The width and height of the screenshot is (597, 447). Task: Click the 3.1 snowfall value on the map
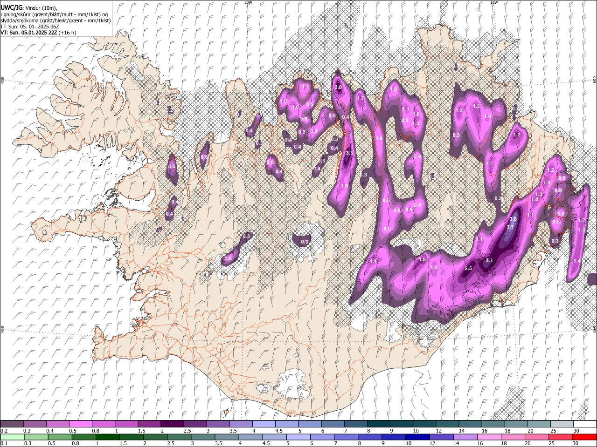489,260
